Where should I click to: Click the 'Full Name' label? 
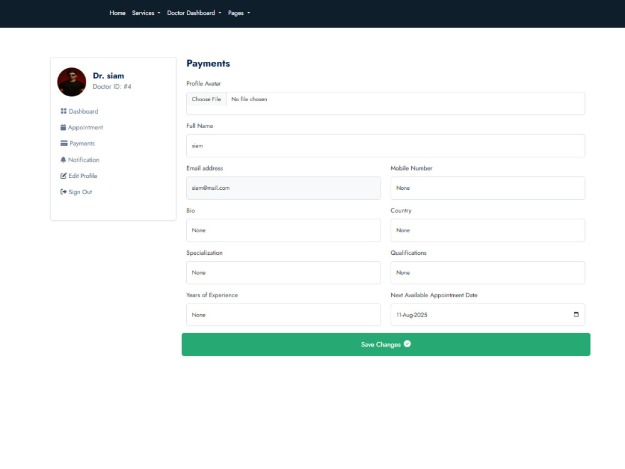pos(200,126)
